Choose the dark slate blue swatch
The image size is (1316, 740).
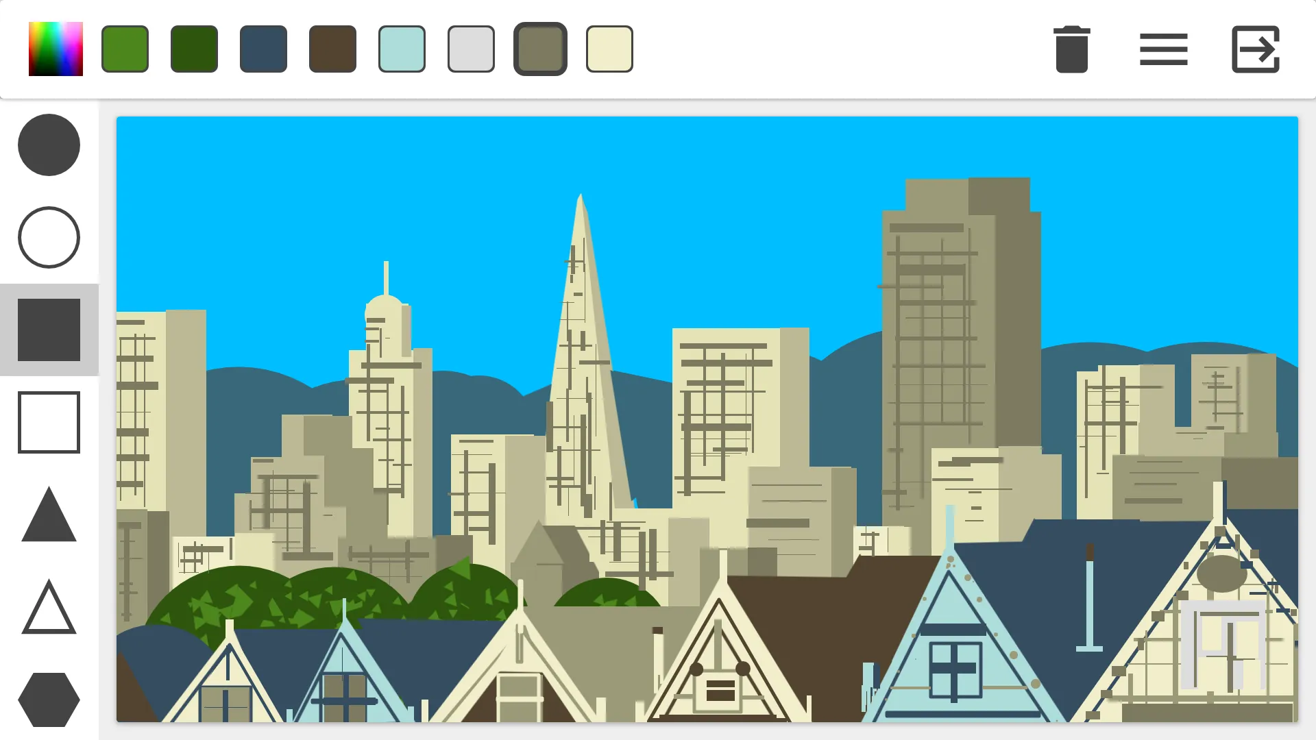(x=263, y=49)
